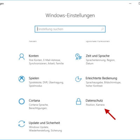The width and height of the screenshot is (140, 140).
Task: Select the Xbox Spielen icon
Action: pos(22,79)
